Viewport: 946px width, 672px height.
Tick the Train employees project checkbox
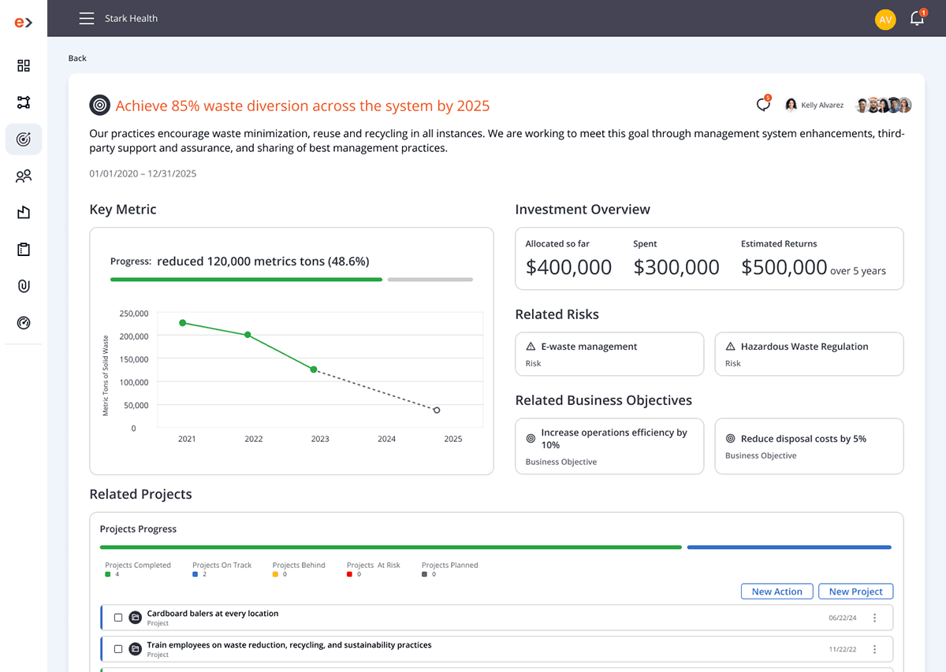118,649
